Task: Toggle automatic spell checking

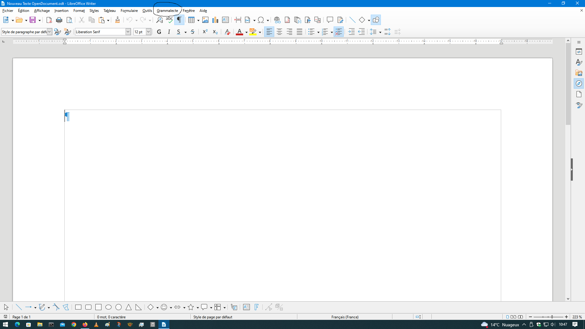Action: point(169,20)
